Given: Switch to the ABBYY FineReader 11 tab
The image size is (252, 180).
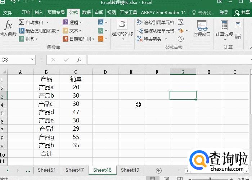Looking at the screenshot, I should (163, 13).
